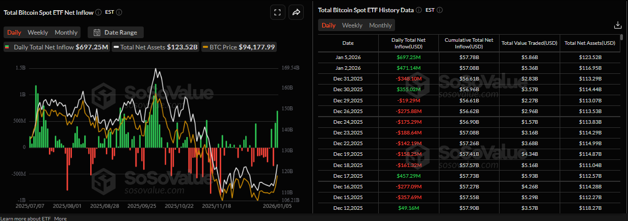Switch chart to Monthly view

point(66,33)
